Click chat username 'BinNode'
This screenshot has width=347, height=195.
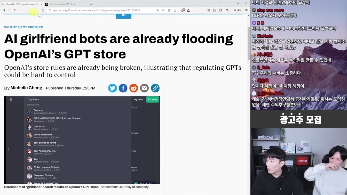click(265, 36)
